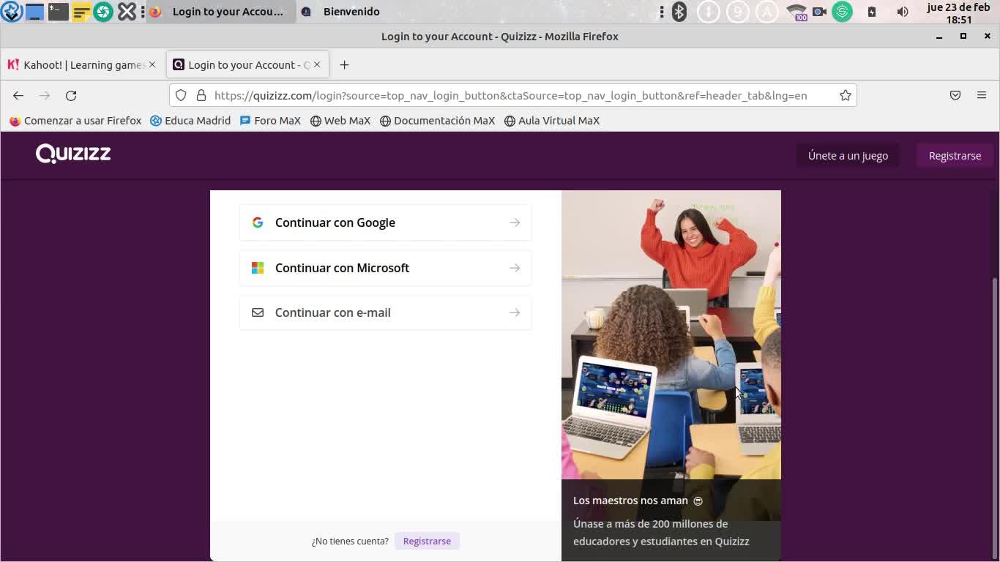The image size is (1000, 562).
Task: Click Registrarse link beside ¿No tienes cuenta?
Action: [427, 541]
